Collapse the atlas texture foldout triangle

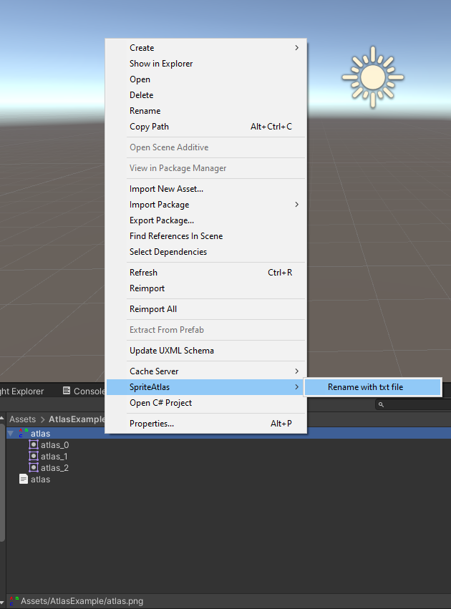point(11,434)
